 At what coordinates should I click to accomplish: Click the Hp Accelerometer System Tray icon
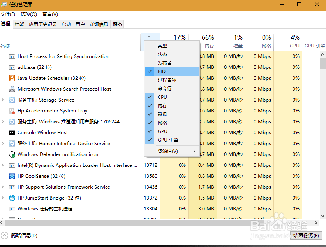12,111
